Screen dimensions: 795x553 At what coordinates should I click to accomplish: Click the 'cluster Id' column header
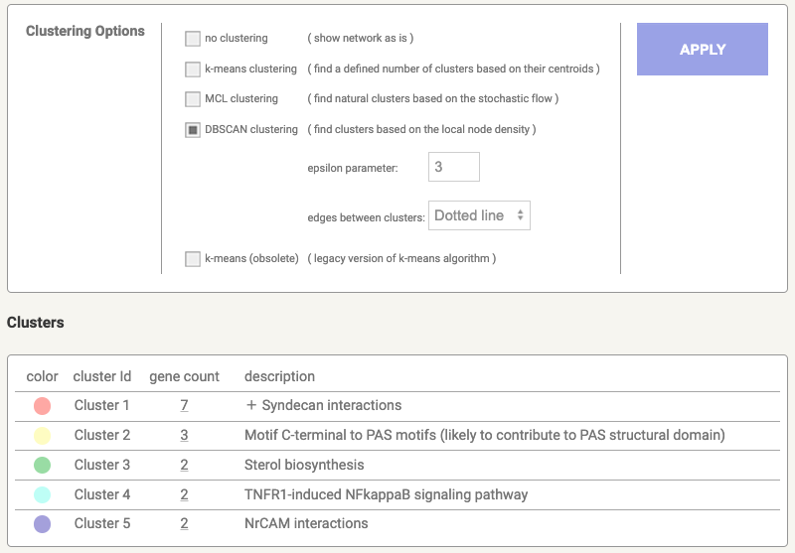(102, 376)
